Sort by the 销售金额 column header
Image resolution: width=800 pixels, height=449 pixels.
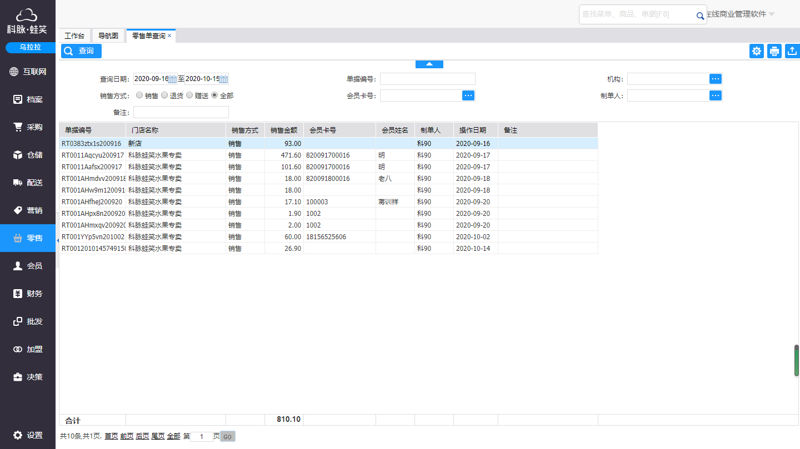coord(284,130)
